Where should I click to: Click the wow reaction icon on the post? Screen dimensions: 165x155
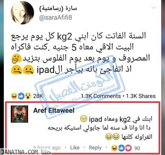(28, 96)
